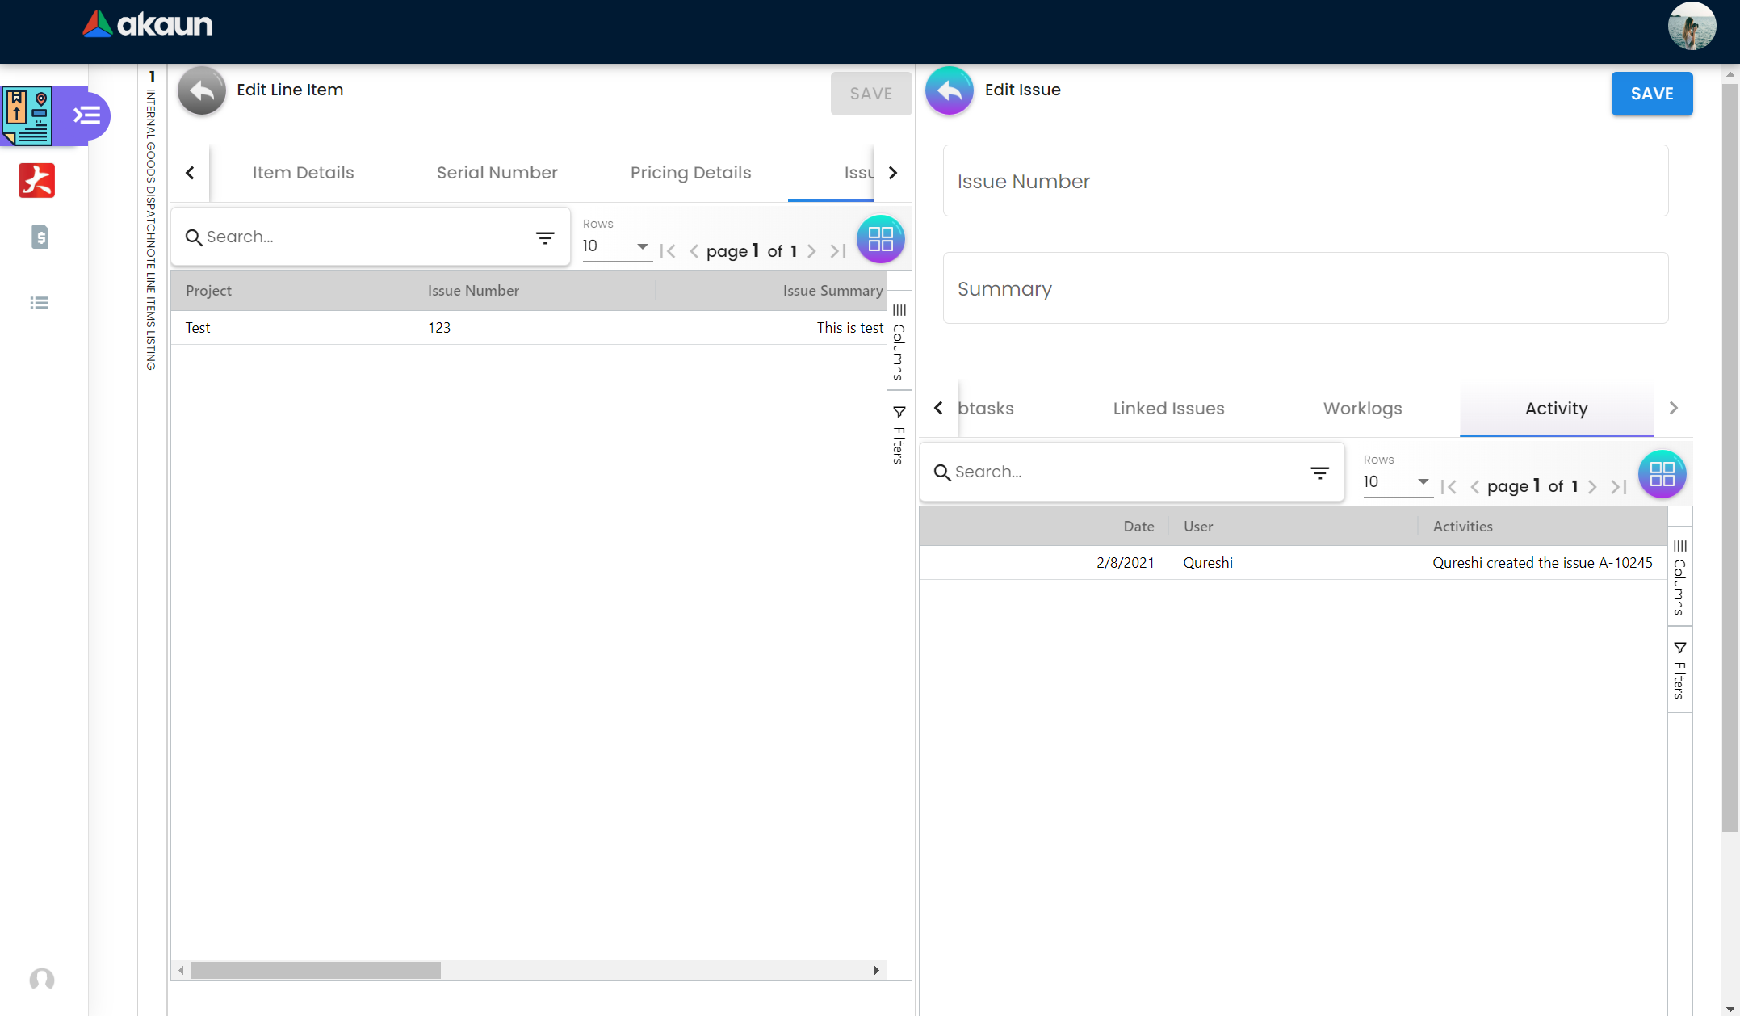The image size is (1740, 1016).
Task: Open user profile avatar at top right
Action: 1691,27
